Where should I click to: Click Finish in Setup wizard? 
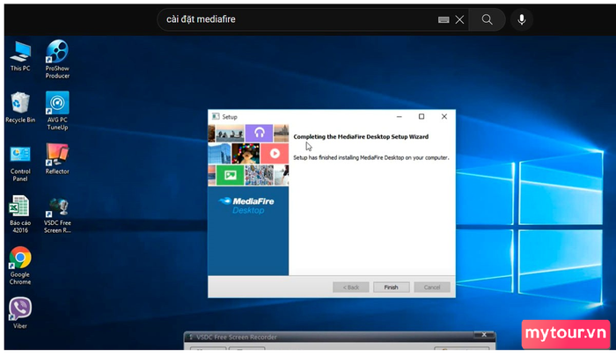(392, 287)
